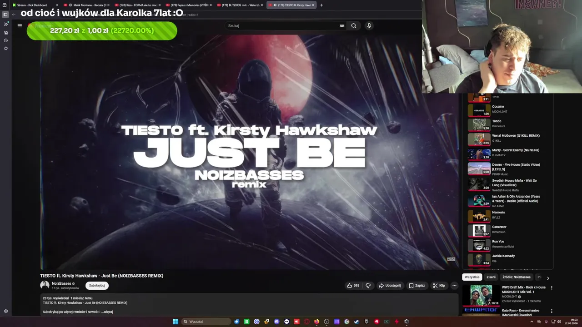Open options menu for WW3 Draft Mix video
The width and height of the screenshot is (582, 327).
(552, 287)
